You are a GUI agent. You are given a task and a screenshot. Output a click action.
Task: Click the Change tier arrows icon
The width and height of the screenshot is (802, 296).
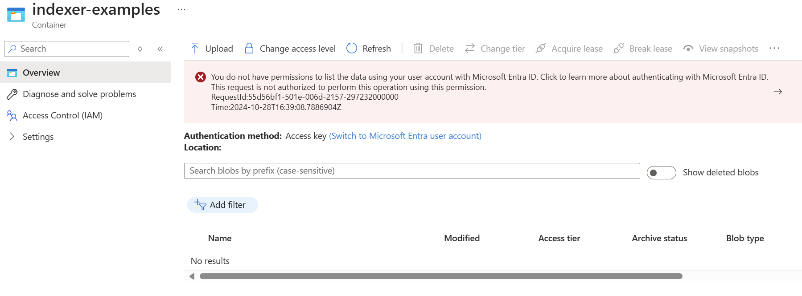tap(470, 48)
